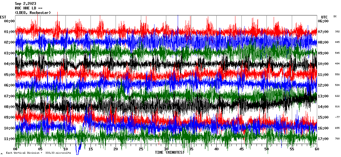Select the 08:00 EST row label
The width and height of the screenshot is (341, 157).
point(9,107)
